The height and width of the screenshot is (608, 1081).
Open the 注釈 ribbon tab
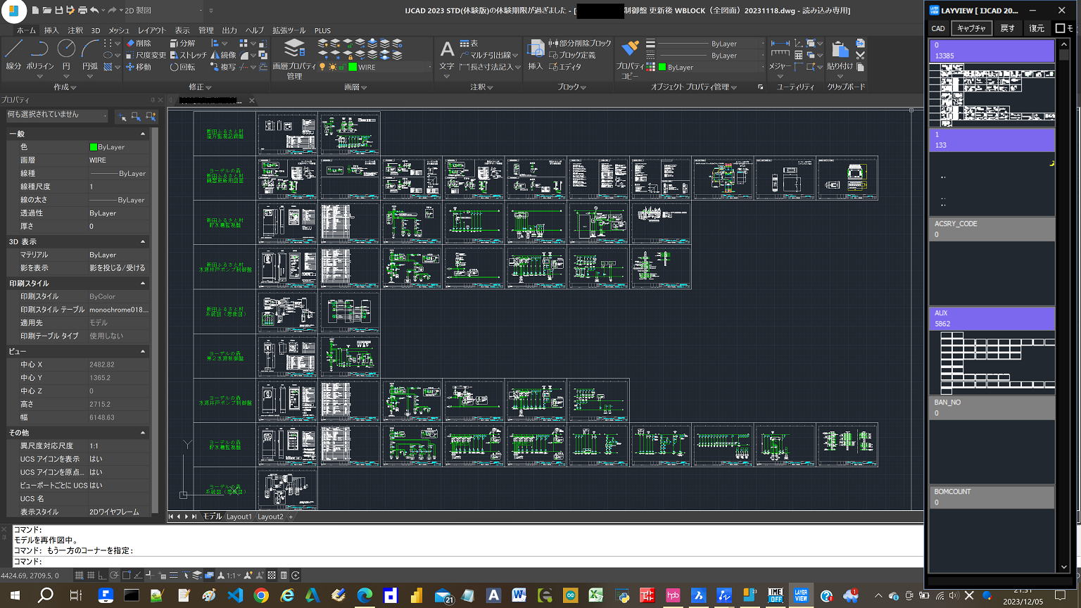[x=75, y=30]
